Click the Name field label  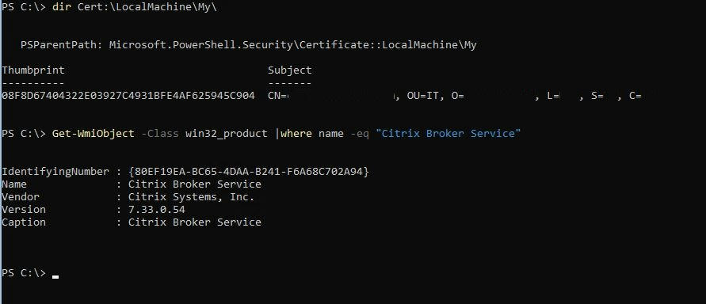click(14, 184)
